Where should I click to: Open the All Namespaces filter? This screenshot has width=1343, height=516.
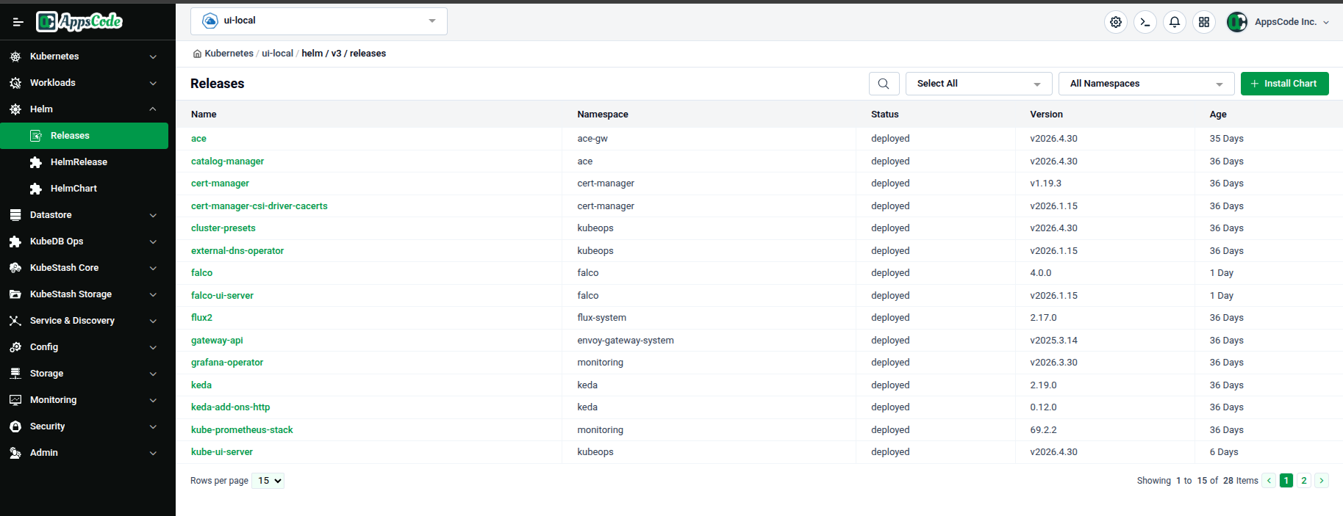1147,84
